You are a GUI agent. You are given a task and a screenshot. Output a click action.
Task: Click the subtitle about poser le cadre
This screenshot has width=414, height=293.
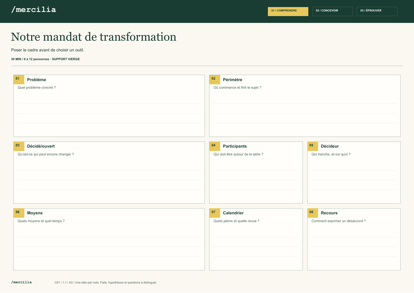click(47, 50)
